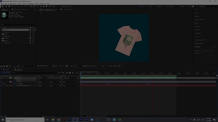The width and height of the screenshot is (218, 122).
Task: Select the Selection arrow tool
Action: click(x=6, y=6)
